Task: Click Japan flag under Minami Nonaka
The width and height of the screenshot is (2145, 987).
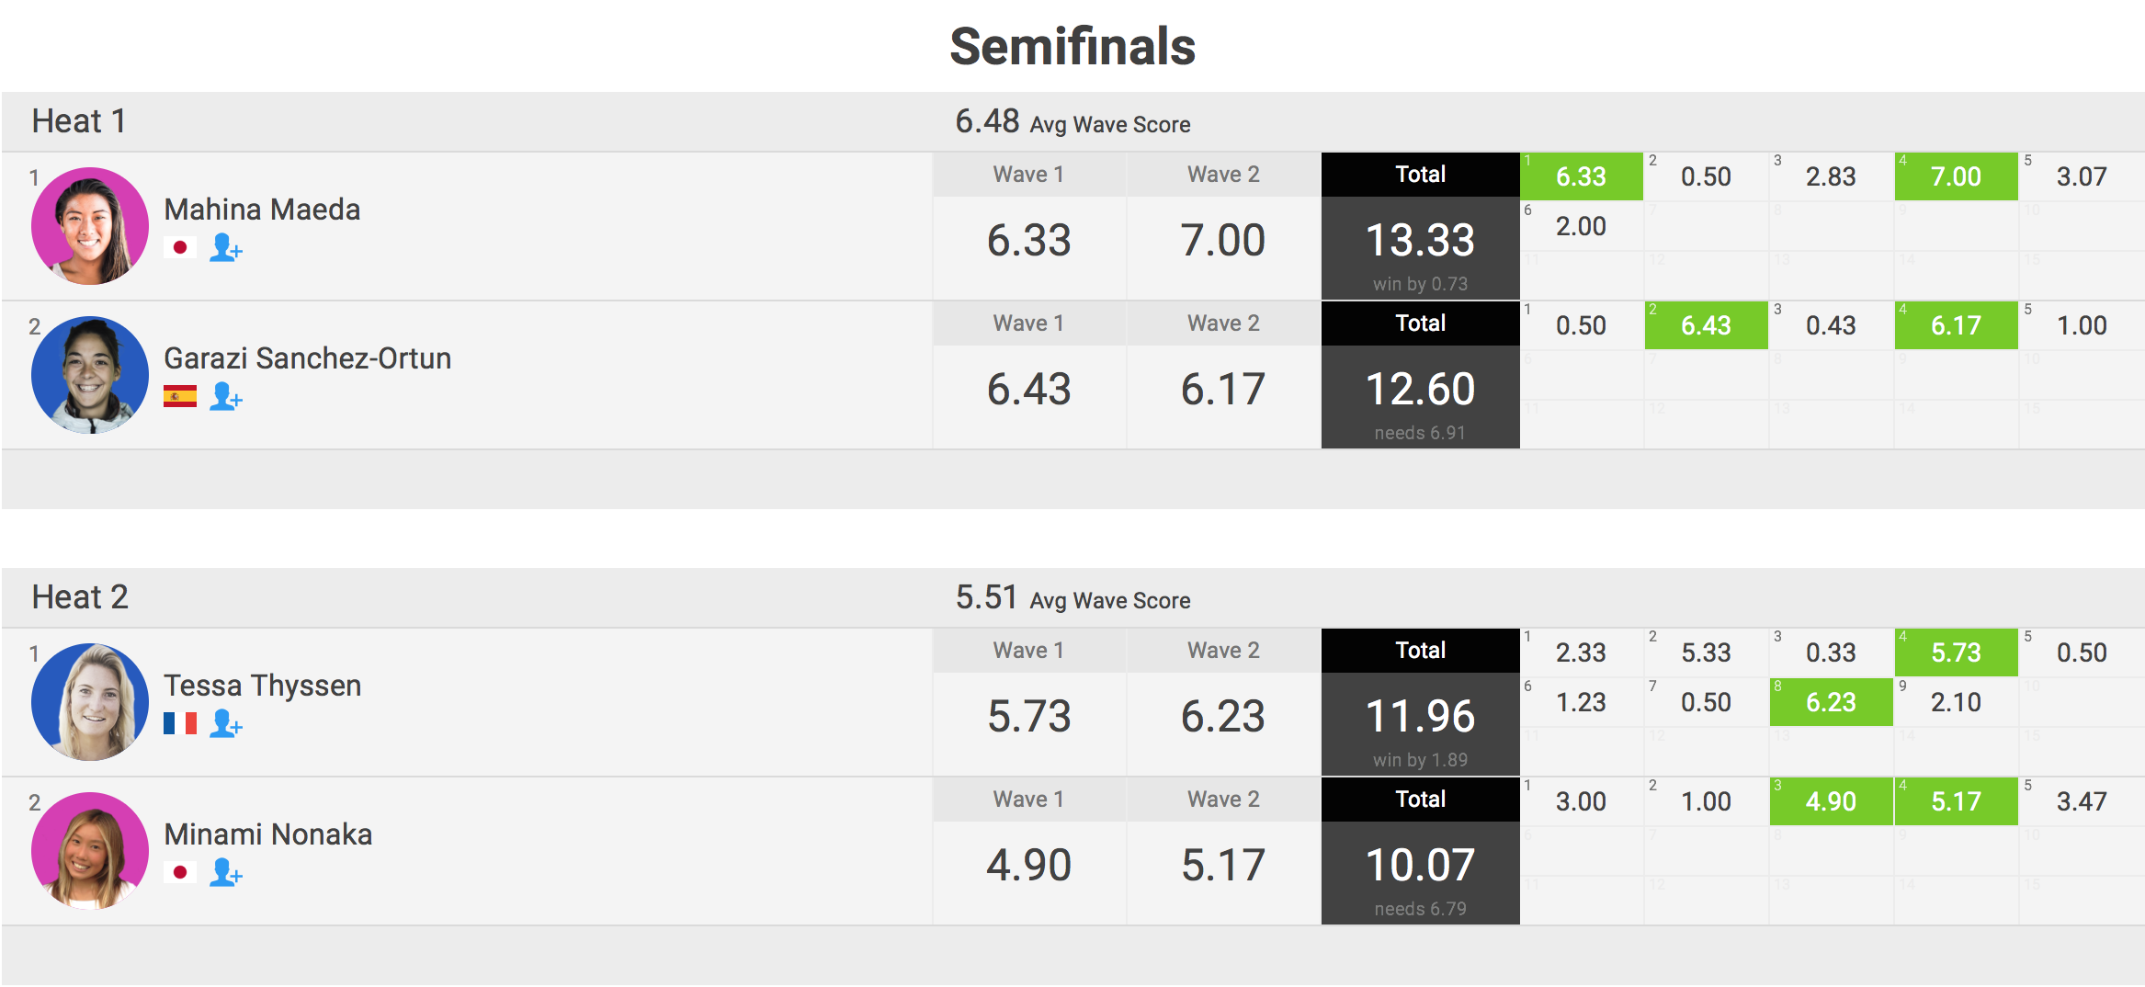Action: click(x=180, y=873)
